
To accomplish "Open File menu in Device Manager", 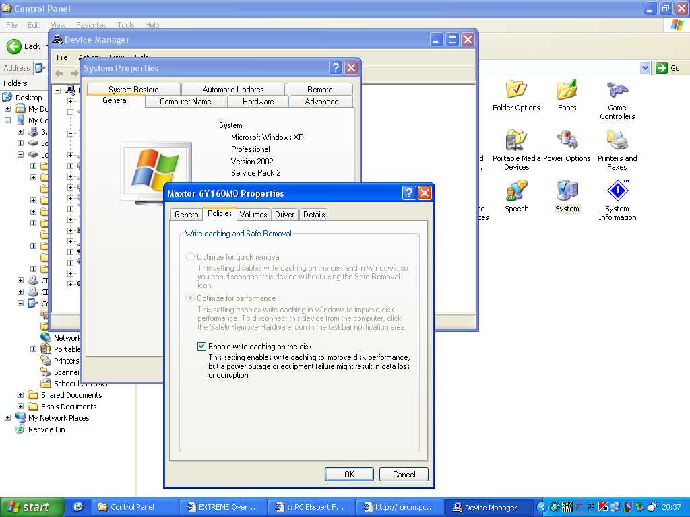I will point(62,57).
